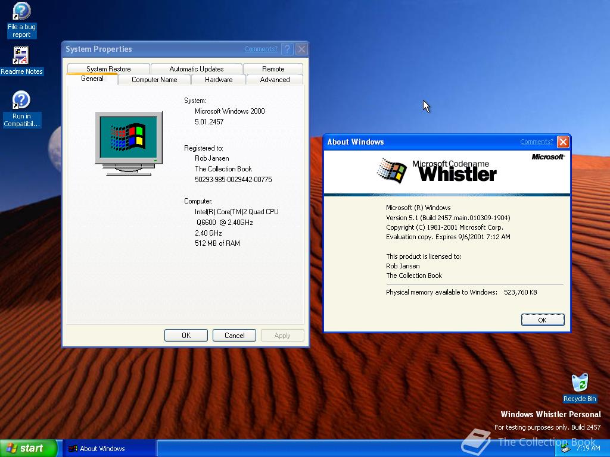The width and height of the screenshot is (610, 457).
Task: Click OK in the About Windows dialog
Action: [x=542, y=320]
